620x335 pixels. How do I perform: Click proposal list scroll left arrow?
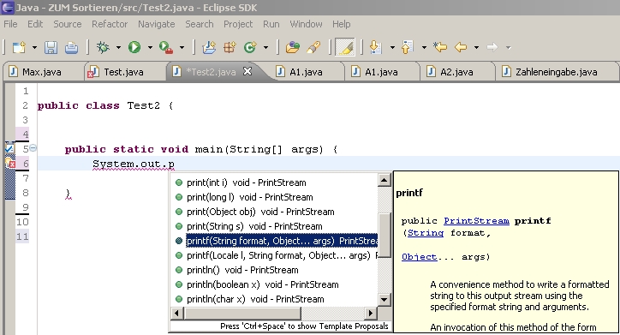click(x=176, y=314)
